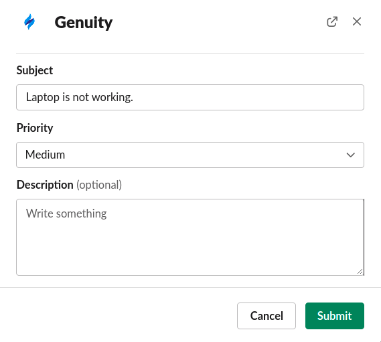Click into the Subject text field

[190, 98]
